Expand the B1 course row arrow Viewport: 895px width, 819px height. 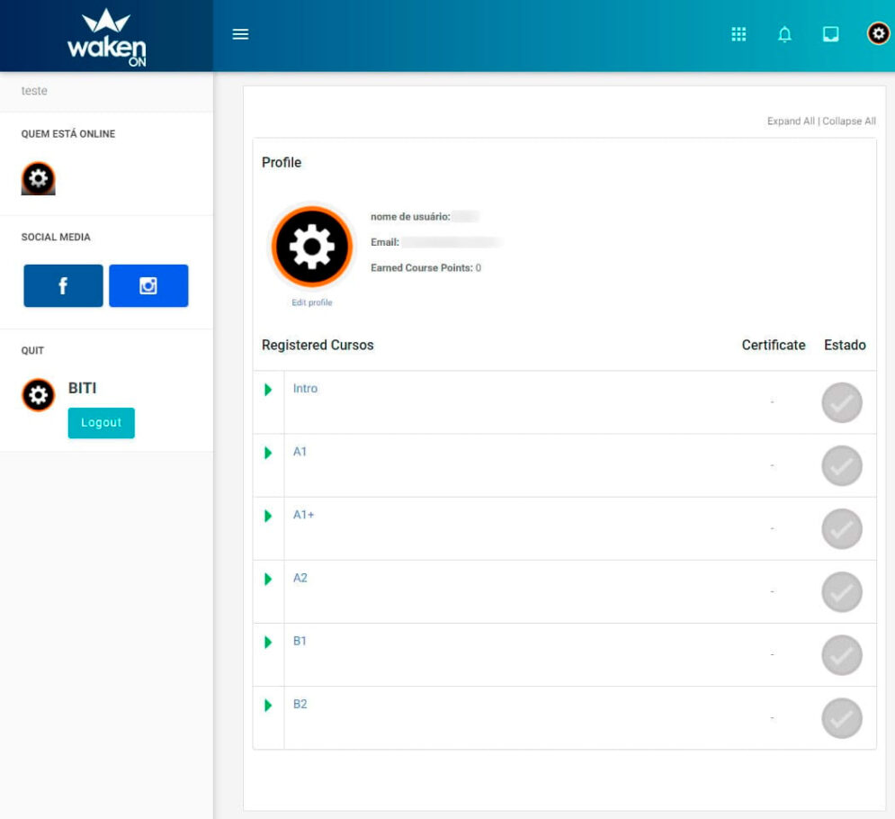268,642
